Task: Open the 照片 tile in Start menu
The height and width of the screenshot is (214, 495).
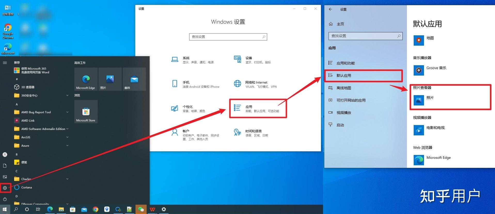Action: (x=110, y=79)
